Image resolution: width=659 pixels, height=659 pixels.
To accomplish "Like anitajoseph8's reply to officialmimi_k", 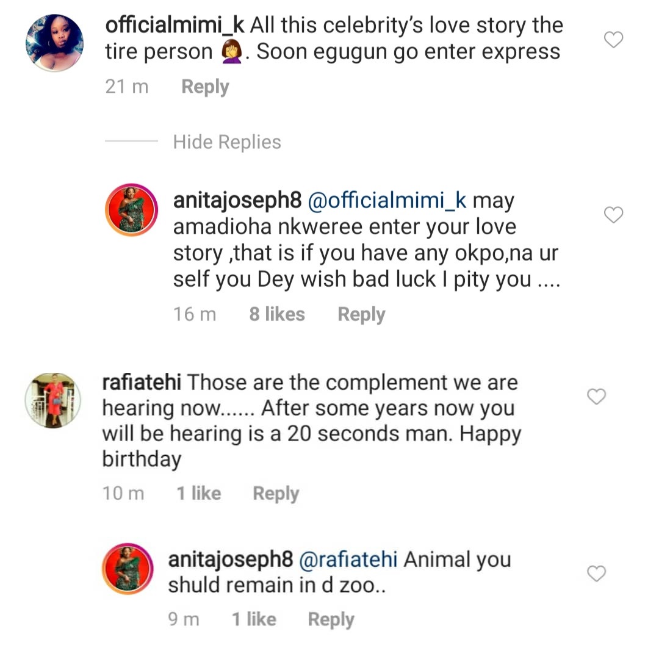I will tap(613, 215).
